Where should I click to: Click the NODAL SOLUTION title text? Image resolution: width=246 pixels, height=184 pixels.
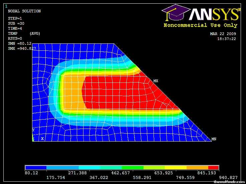click(24, 11)
